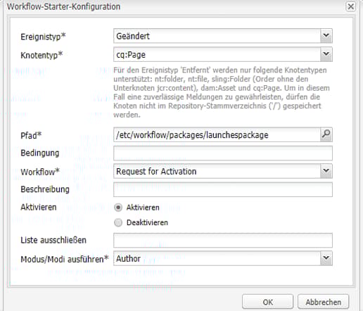The width and height of the screenshot is (363, 311).
Task: Click into the Bedingung input field
Action: (x=223, y=153)
